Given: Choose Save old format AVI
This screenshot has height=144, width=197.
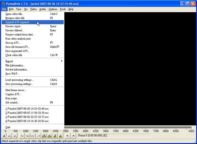Looking at the screenshot, I should point(33,47).
